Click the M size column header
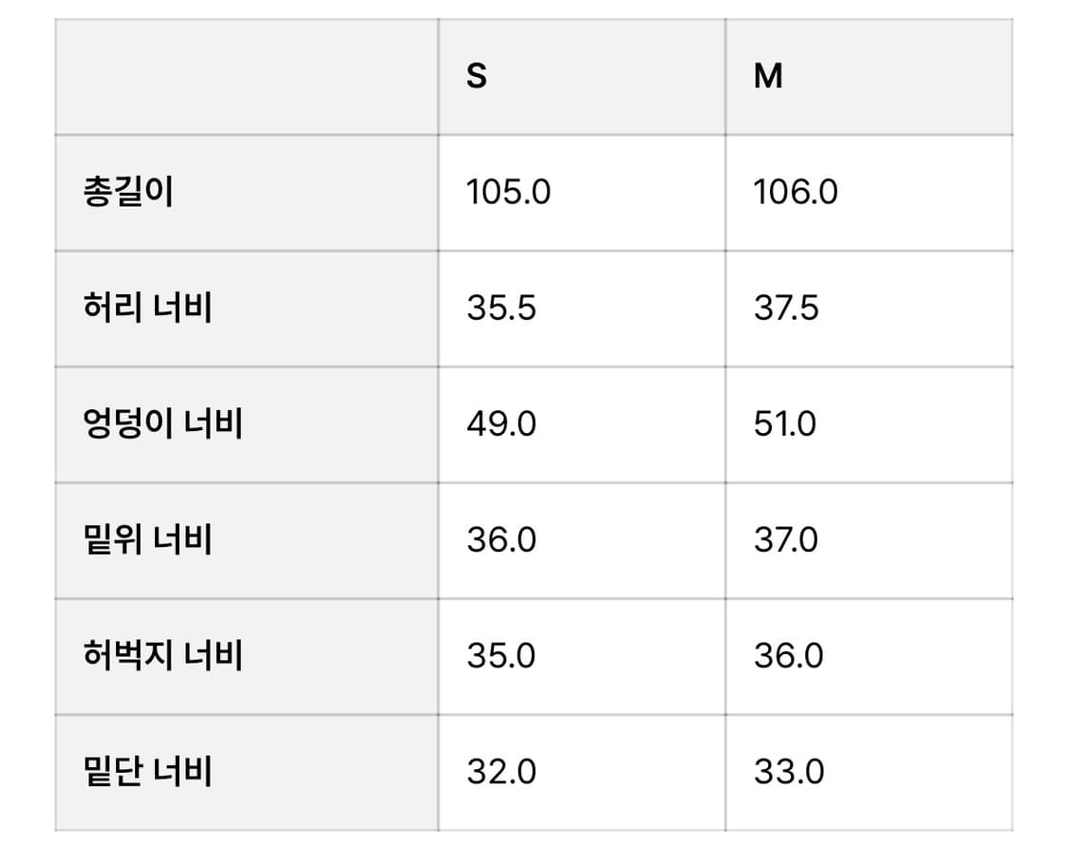Screen dimensions: 1068x865 768,77
